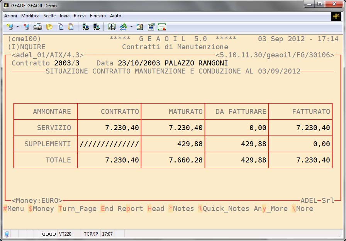This screenshot has width=346, height=241.
Task: Click the font size AA icon
Action: point(123,27)
